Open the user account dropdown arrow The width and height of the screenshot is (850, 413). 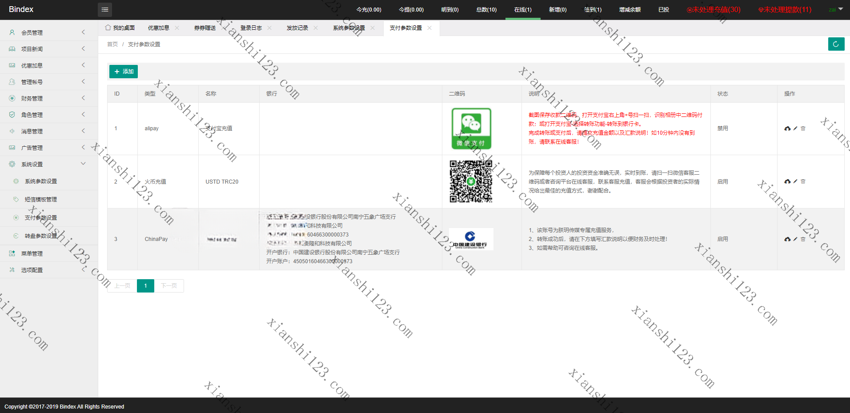click(840, 9)
